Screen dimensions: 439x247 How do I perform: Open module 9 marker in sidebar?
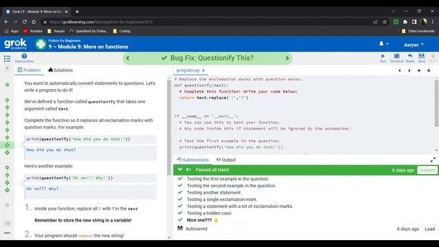8,69
